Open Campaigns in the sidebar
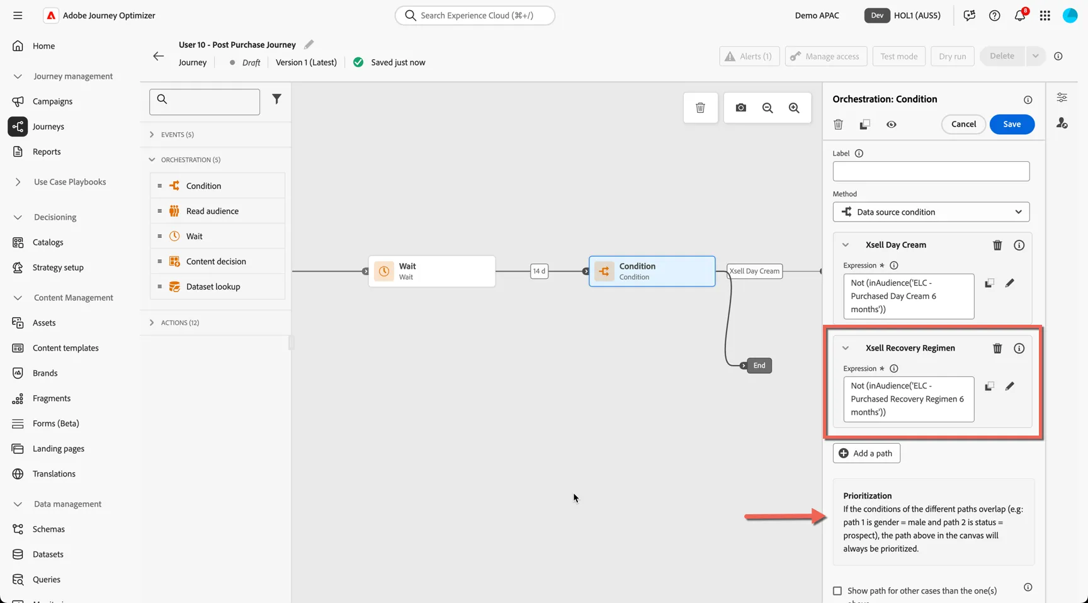Screen dimensions: 1088x603 (x=52, y=101)
